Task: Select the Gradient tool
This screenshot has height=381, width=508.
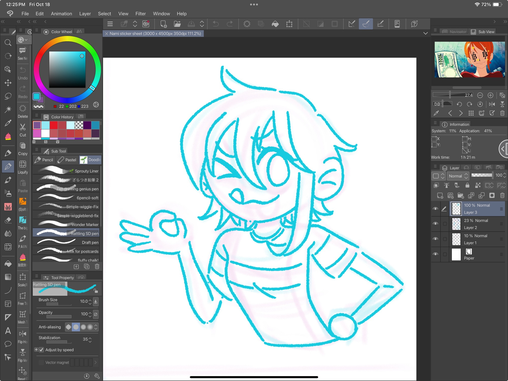Action: pos(8,277)
